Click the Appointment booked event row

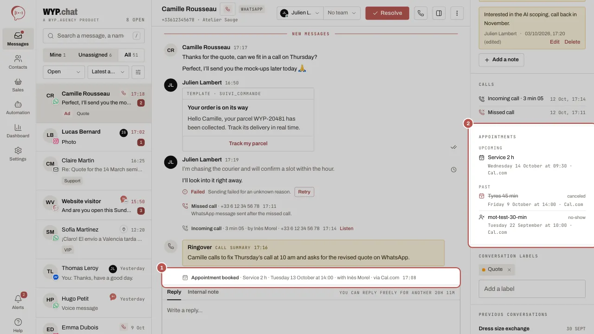311,277
